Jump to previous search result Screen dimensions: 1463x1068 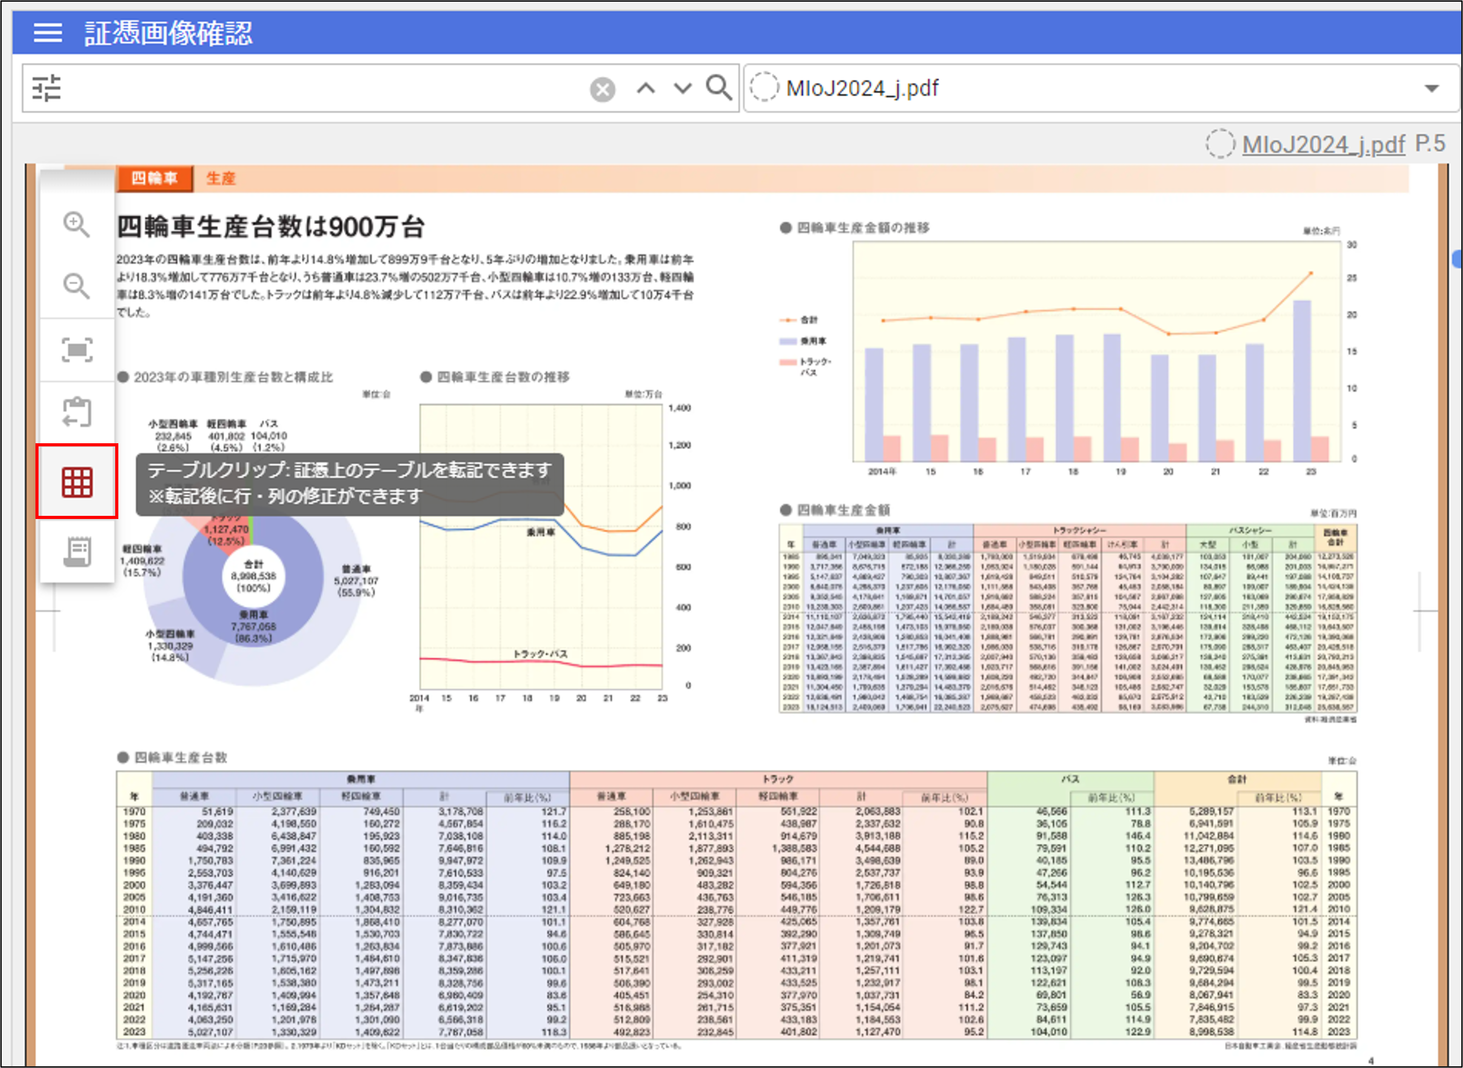click(x=645, y=88)
